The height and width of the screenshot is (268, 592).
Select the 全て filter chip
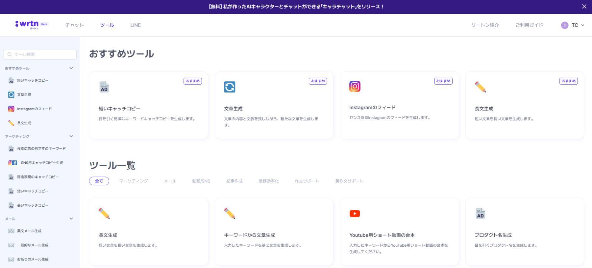(99, 181)
